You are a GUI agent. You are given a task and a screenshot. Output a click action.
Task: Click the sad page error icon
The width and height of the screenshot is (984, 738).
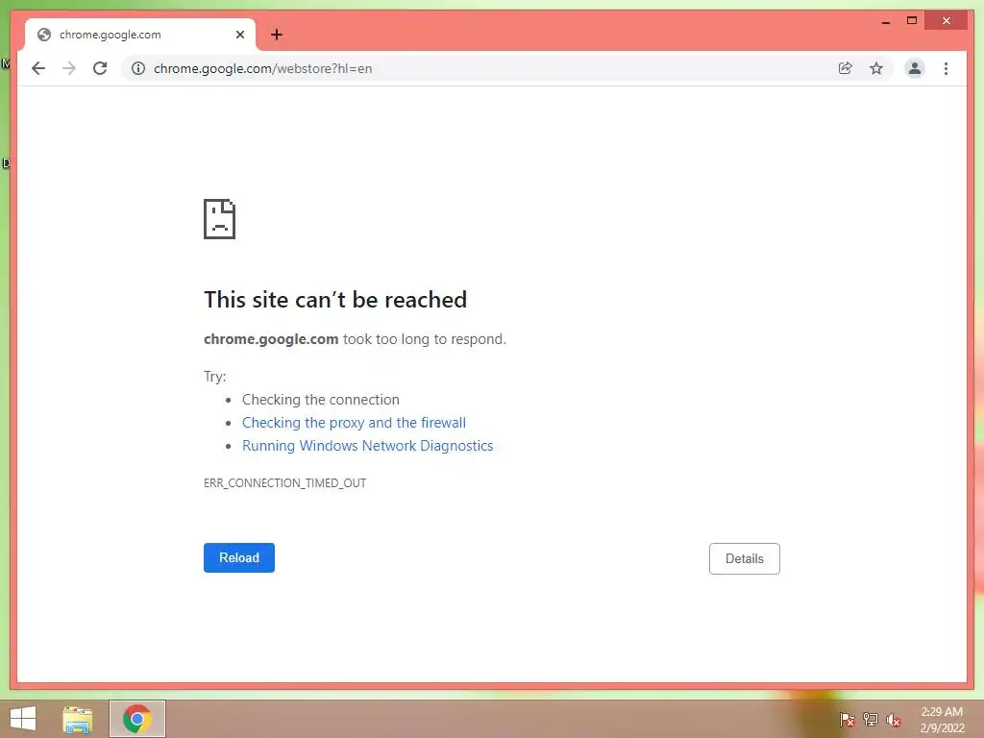click(220, 219)
